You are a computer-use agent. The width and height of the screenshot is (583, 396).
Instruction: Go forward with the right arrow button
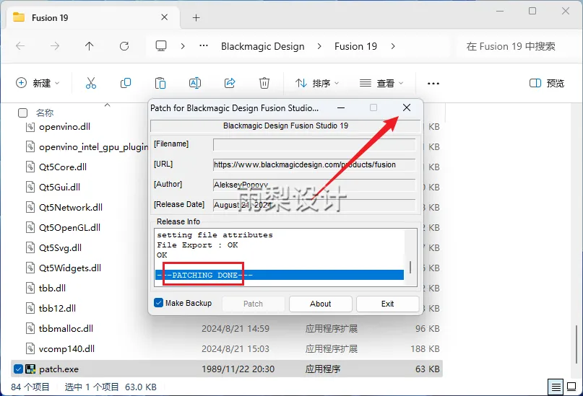[x=55, y=46]
